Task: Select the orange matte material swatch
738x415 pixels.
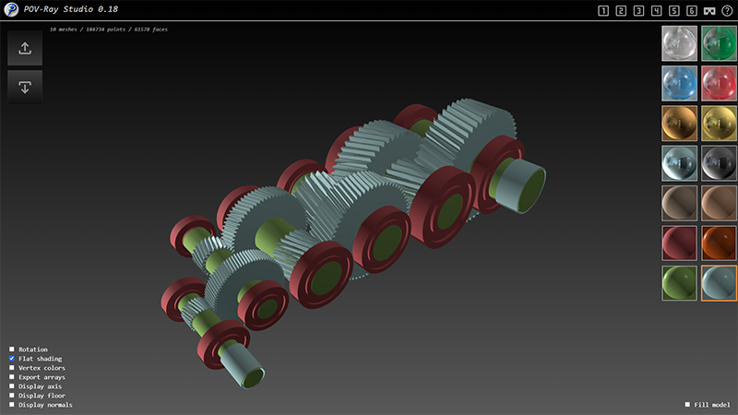Action: (x=719, y=243)
